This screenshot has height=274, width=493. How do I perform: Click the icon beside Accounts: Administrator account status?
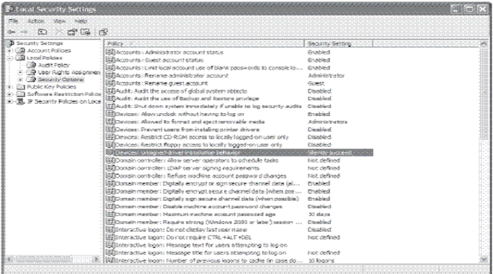pyautogui.click(x=110, y=52)
